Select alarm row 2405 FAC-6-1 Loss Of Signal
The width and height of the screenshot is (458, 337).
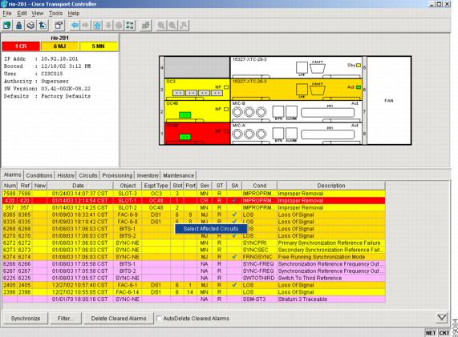pyautogui.click(x=193, y=285)
